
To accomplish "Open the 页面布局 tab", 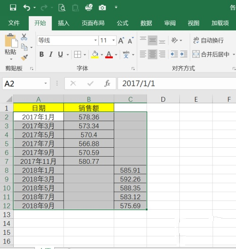I will [93, 23].
